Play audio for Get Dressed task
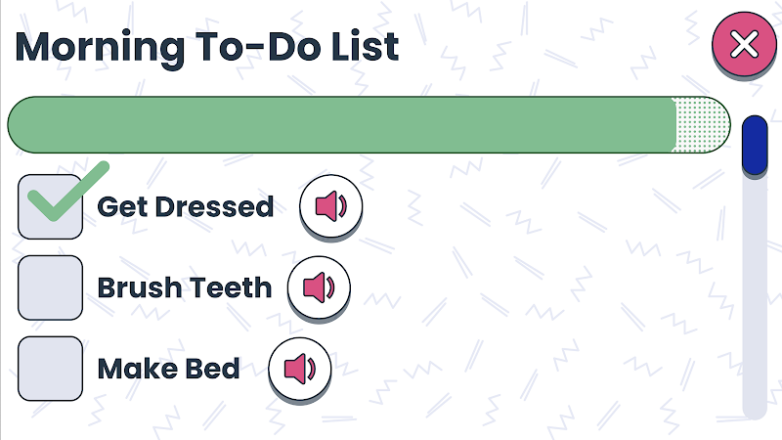The image size is (782, 440). point(330,206)
